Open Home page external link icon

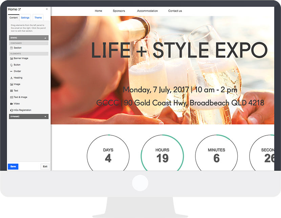coord(19,9)
